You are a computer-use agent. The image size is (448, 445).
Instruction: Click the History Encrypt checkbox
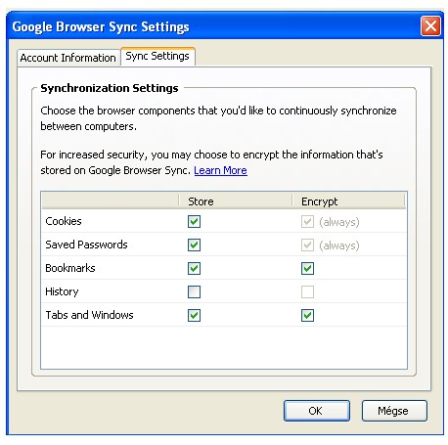click(307, 291)
